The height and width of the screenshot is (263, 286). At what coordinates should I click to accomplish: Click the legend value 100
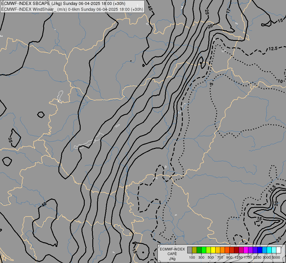click(192, 257)
